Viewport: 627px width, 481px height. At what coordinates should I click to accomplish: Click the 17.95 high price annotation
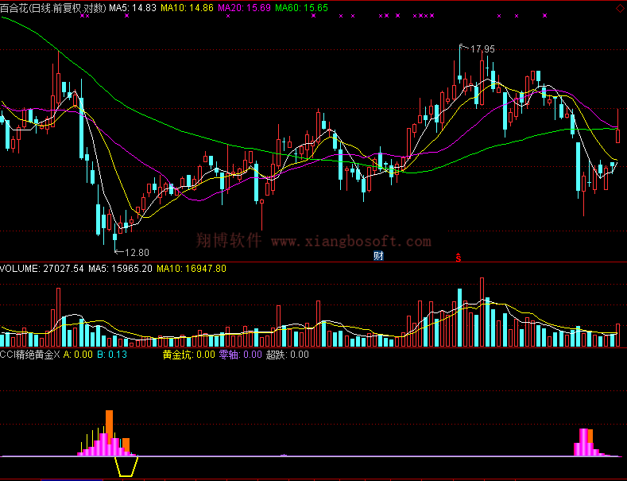482,49
